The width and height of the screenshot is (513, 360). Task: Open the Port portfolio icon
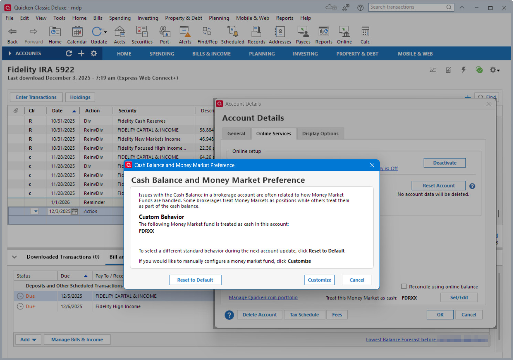164,32
